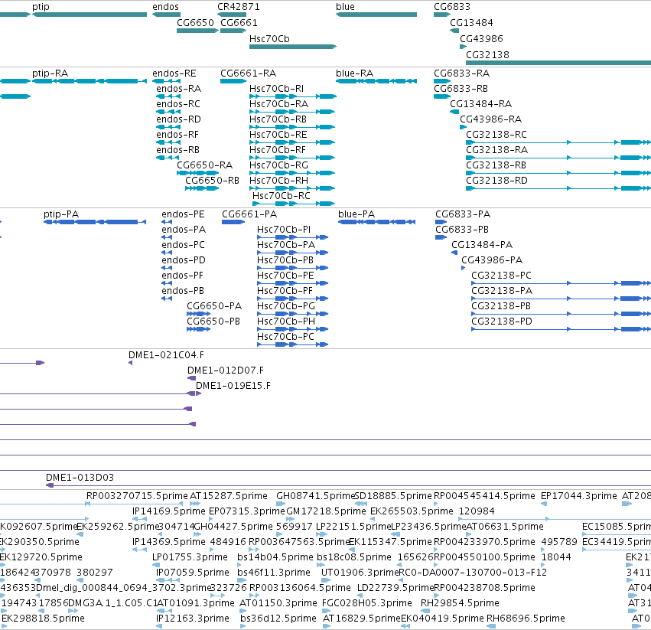Select the Hsc70Cb-RI transcript

pos(293,96)
